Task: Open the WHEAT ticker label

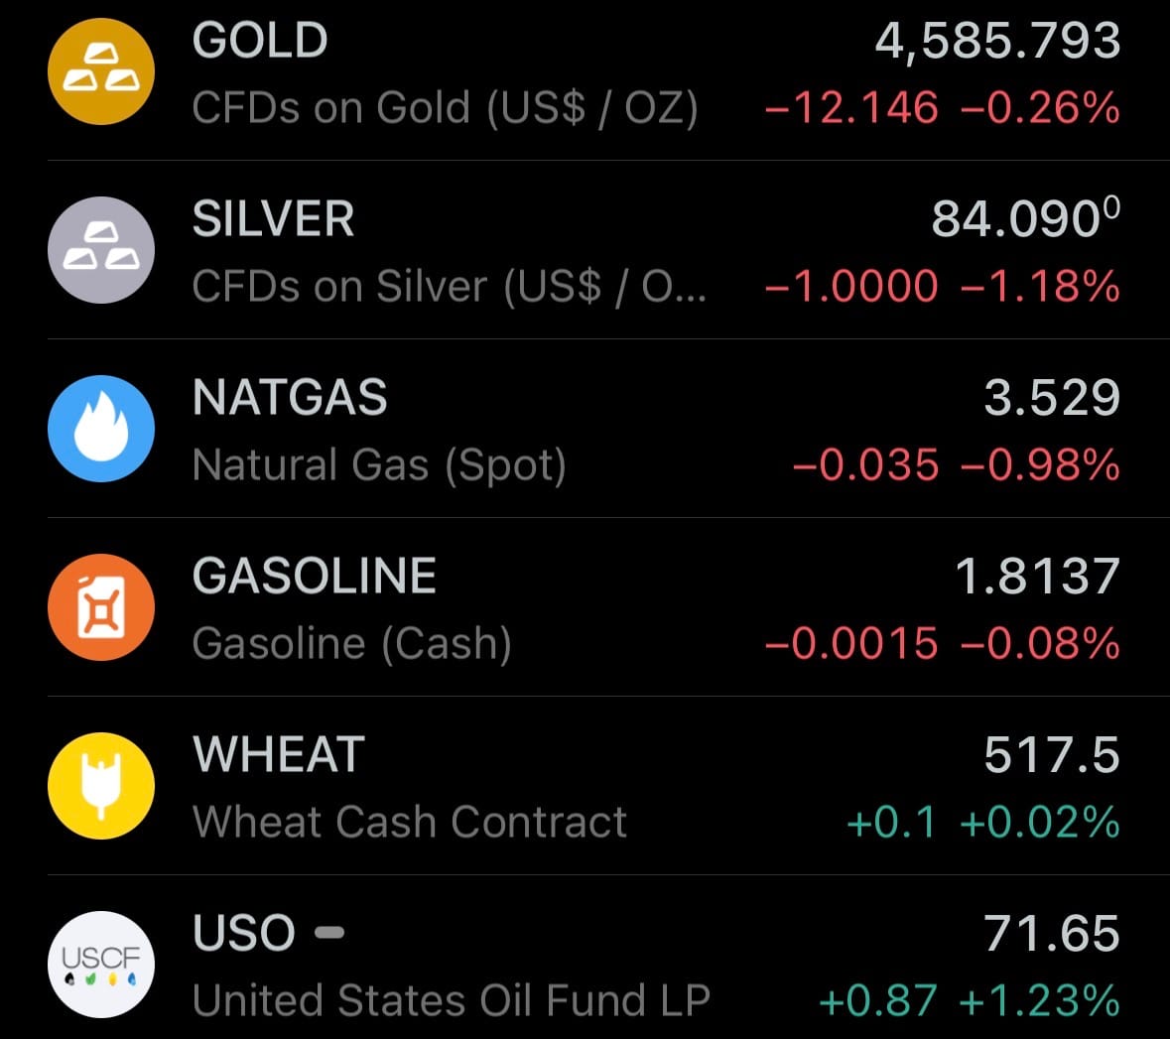Action: [279, 755]
